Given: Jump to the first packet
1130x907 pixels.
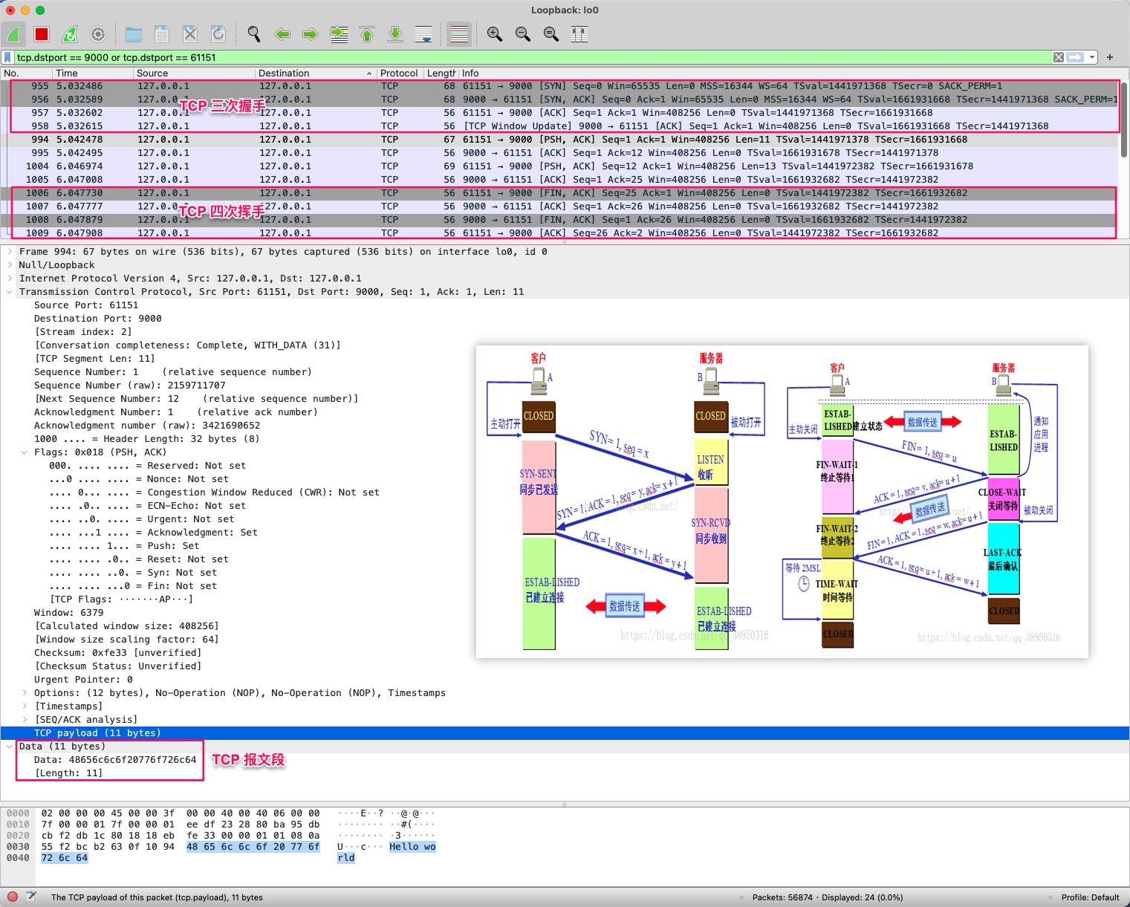Looking at the screenshot, I should point(367,34).
